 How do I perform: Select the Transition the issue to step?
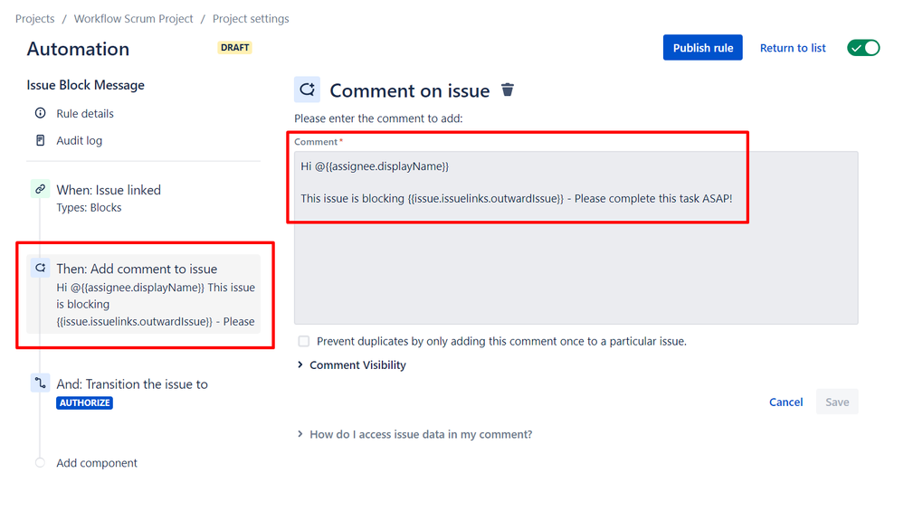pos(132,384)
